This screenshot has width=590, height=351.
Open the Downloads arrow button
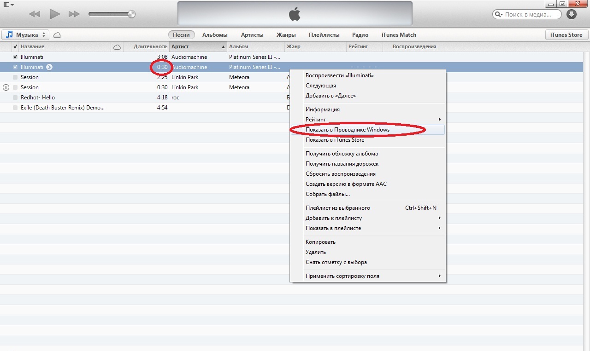[x=572, y=14]
